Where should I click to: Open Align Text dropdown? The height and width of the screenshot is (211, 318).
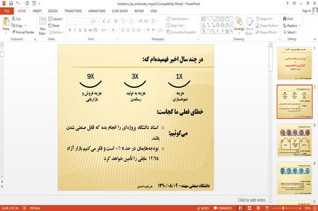175,26
